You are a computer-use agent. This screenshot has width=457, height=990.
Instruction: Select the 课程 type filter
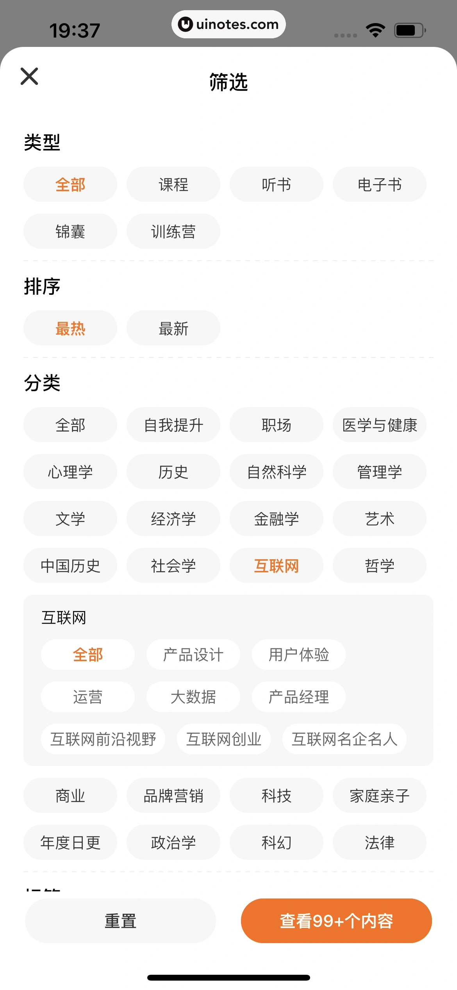tap(173, 185)
